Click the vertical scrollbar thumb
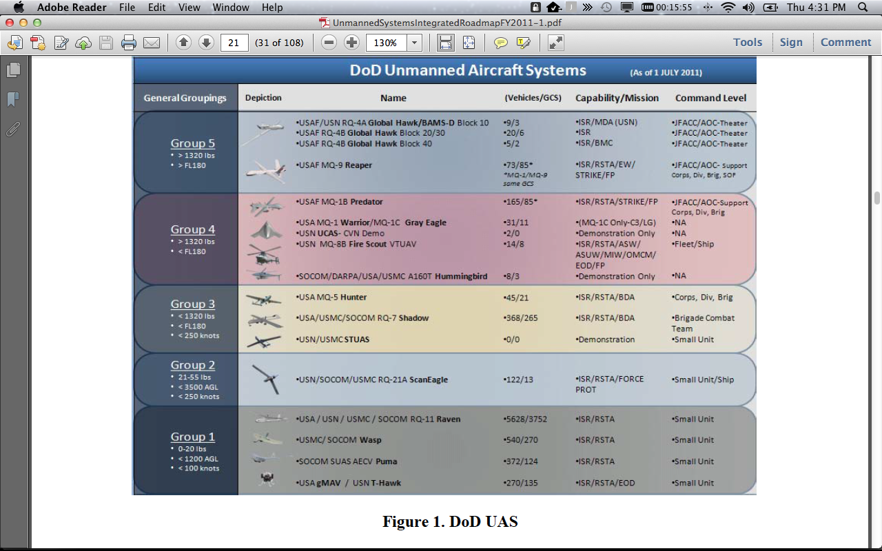The image size is (882, 551). [876, 198]
